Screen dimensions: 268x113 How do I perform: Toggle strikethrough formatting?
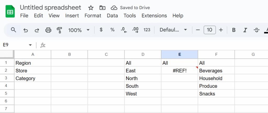(x=256, y=30)
